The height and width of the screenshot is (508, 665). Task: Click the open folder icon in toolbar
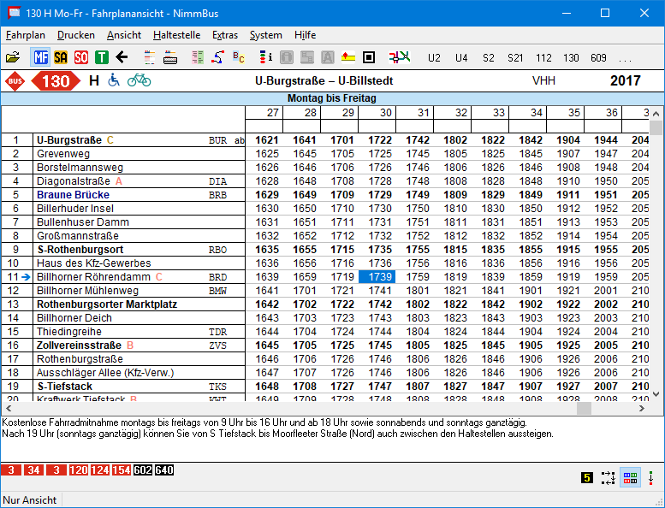click(12, 57)
